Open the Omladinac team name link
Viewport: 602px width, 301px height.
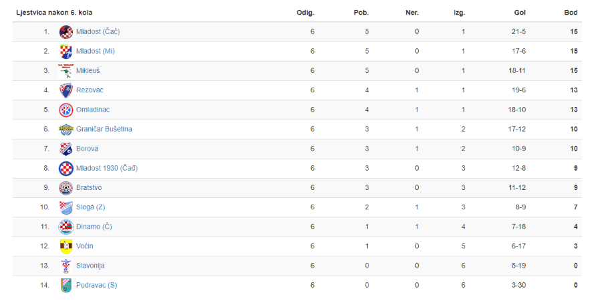pos(93,110)
